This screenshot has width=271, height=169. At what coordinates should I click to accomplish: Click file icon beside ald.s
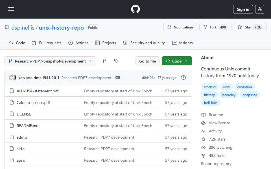[12, 148]
